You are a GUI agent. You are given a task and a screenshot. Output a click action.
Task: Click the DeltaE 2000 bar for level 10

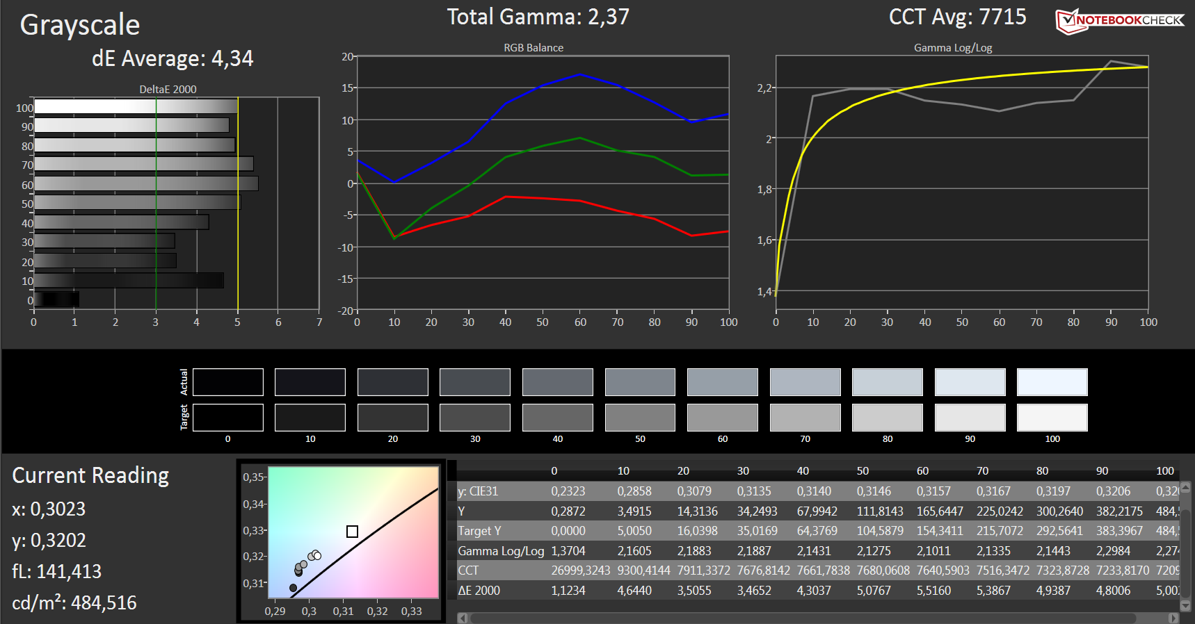pos(129,280)
